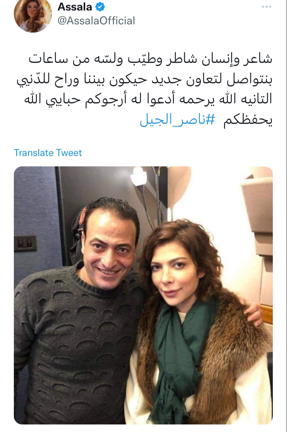Open the @AssalaOfficial handle link

tap(96, 21)
